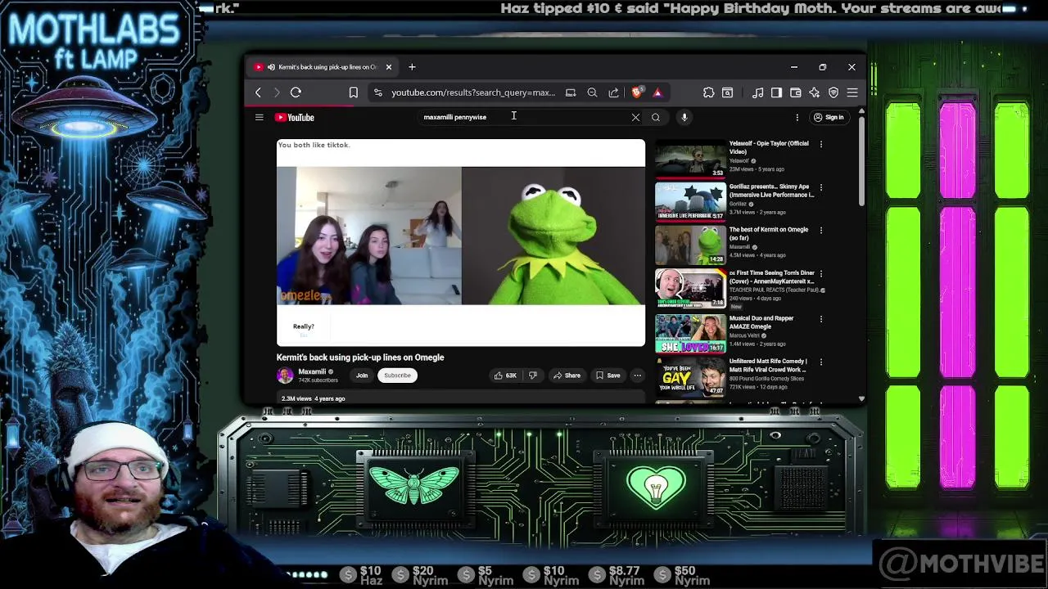Like the video showing 63K likes
1048x589 pixels.
(504, 375)
